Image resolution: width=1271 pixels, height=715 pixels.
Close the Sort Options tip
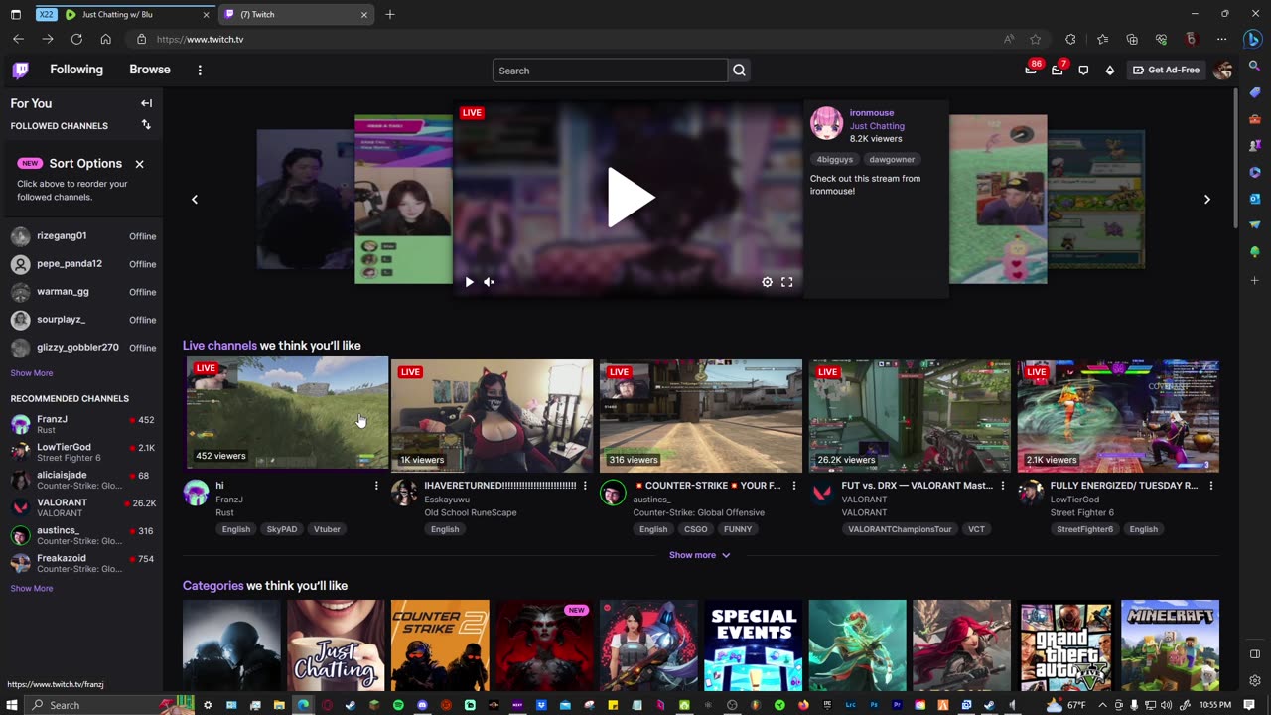pyautogui.click(x=139, y=164)
